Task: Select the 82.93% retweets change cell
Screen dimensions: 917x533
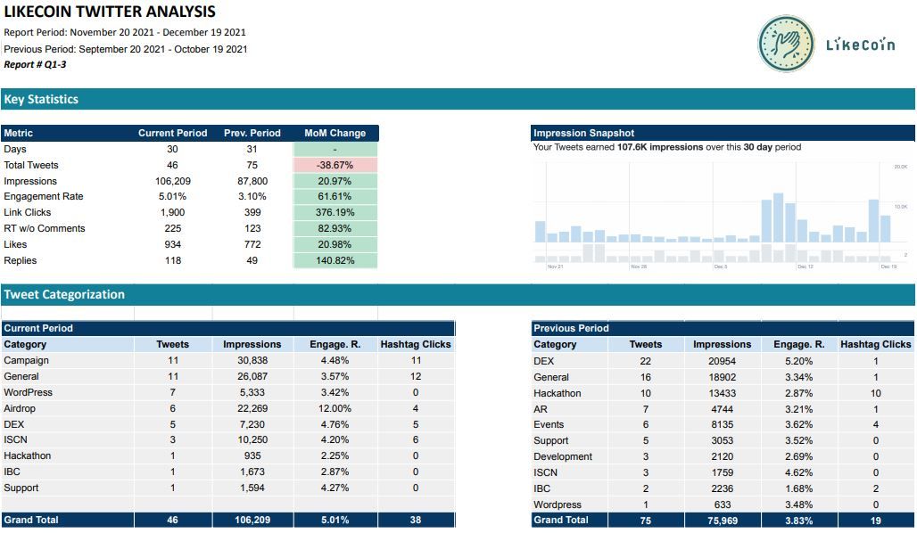Action: pyautogui.click(x=335, y=228)
